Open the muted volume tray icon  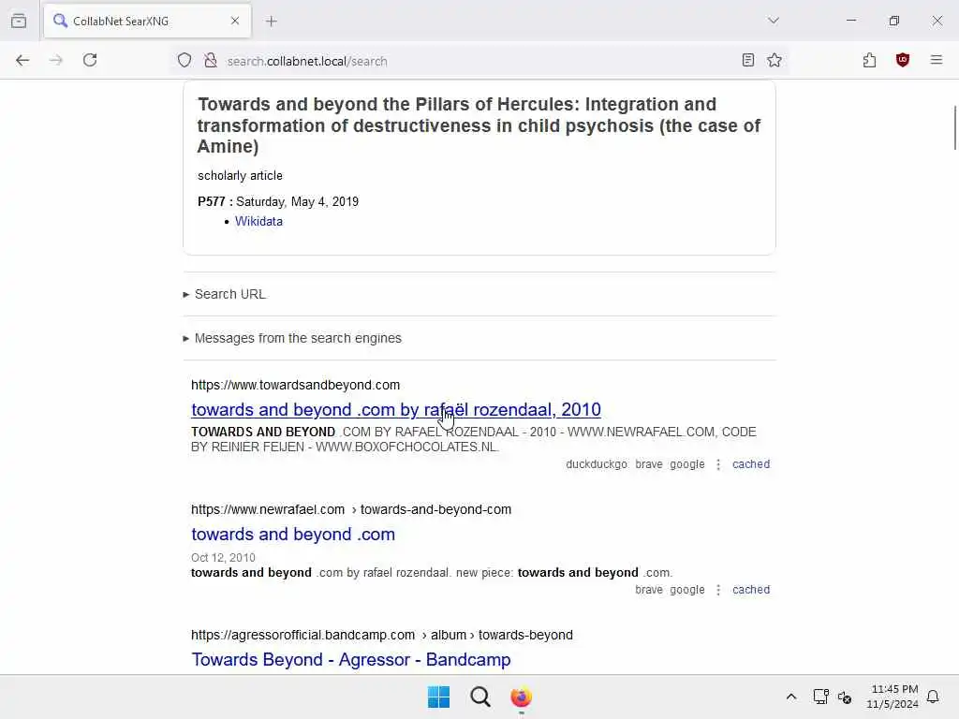click(x=845, y=697)
